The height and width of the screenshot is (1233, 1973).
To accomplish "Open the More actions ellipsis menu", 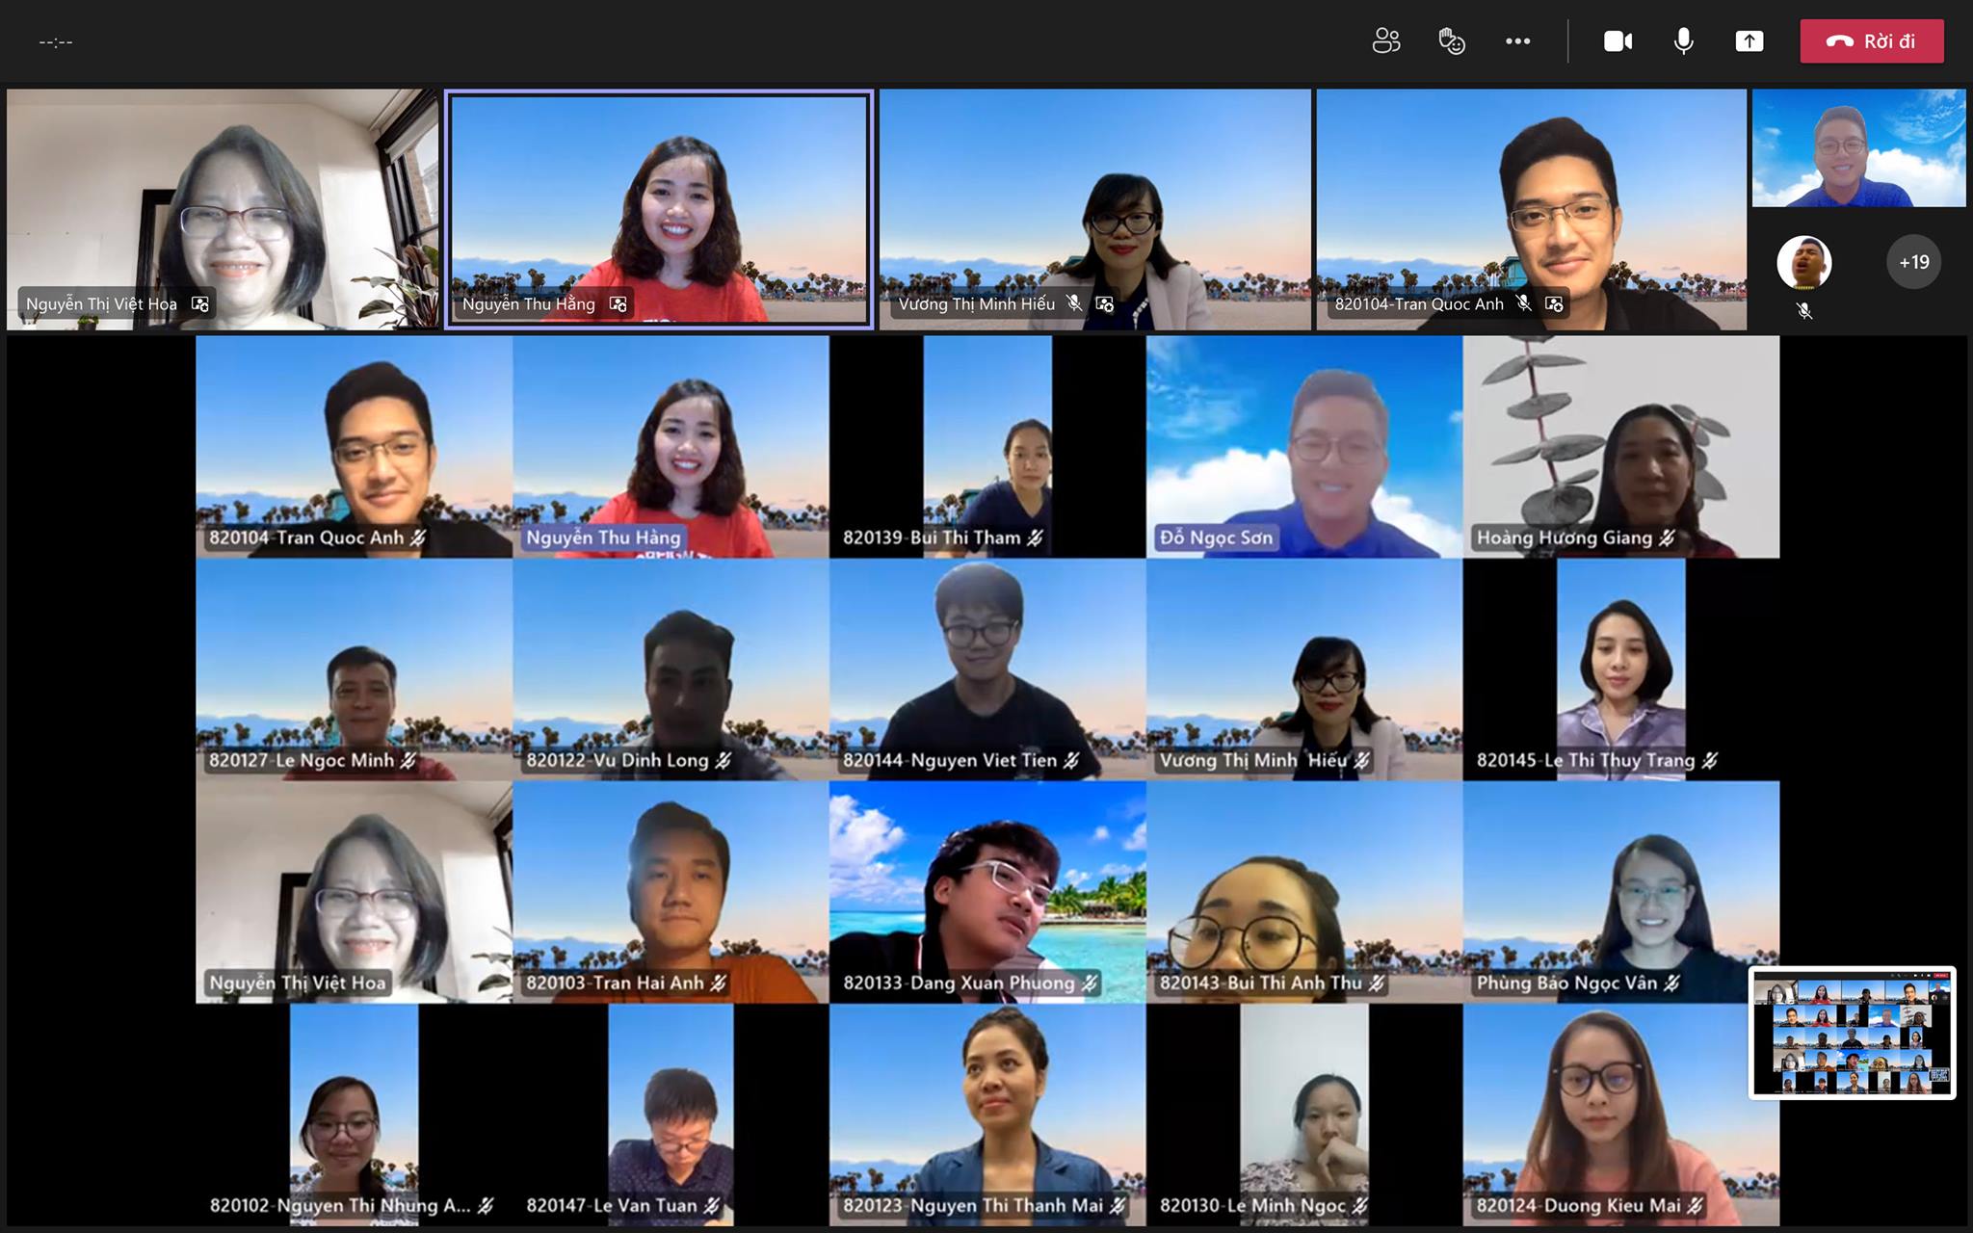I will coord(1517,40).
